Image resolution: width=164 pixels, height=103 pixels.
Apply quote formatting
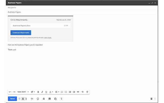(78, 92)
